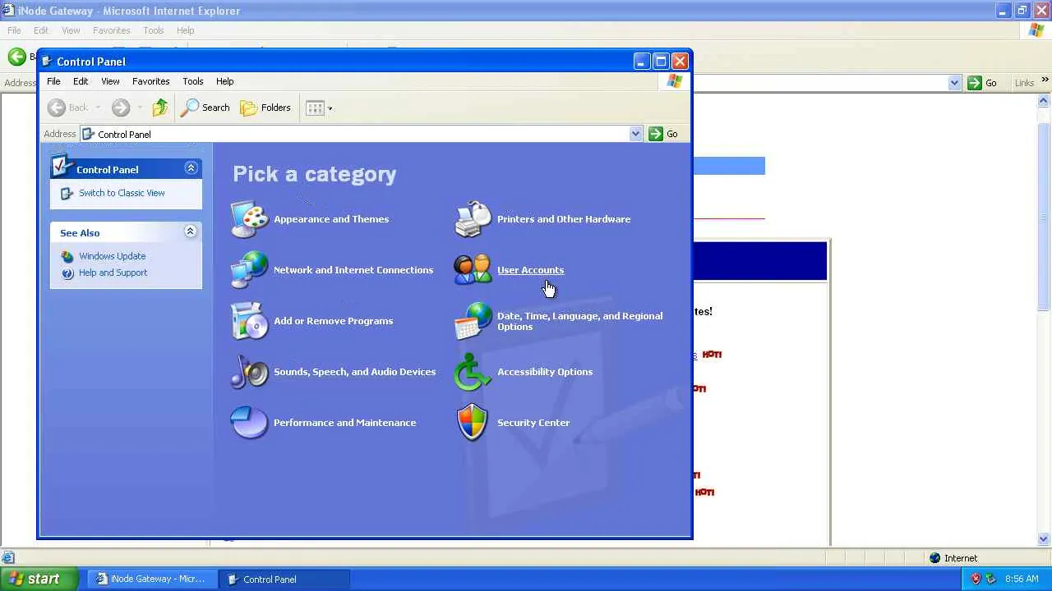Go up one folder level in Control Panel
The image size is (1052, 591).
click(160, 108)
